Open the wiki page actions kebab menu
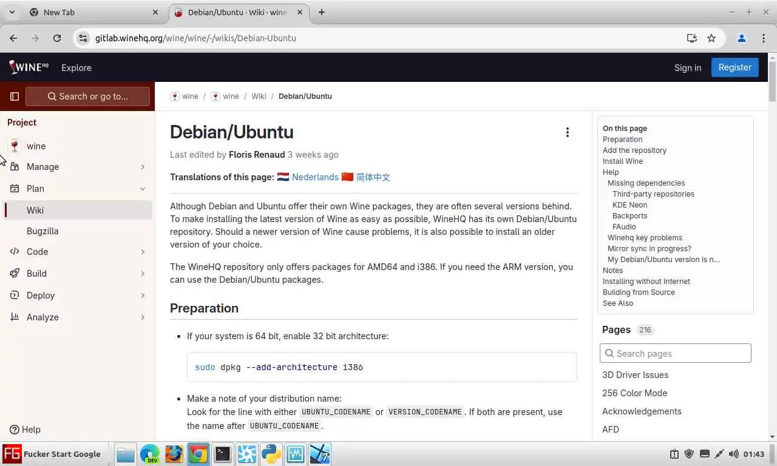 pyautogui.click(x=567, y=132)
